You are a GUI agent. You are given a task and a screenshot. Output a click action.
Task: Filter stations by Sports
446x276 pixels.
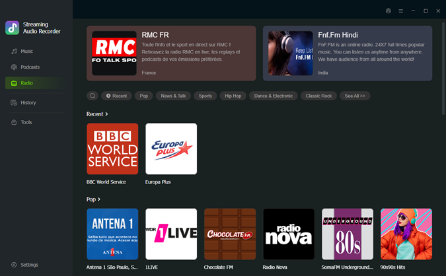(x=205, y=96)
